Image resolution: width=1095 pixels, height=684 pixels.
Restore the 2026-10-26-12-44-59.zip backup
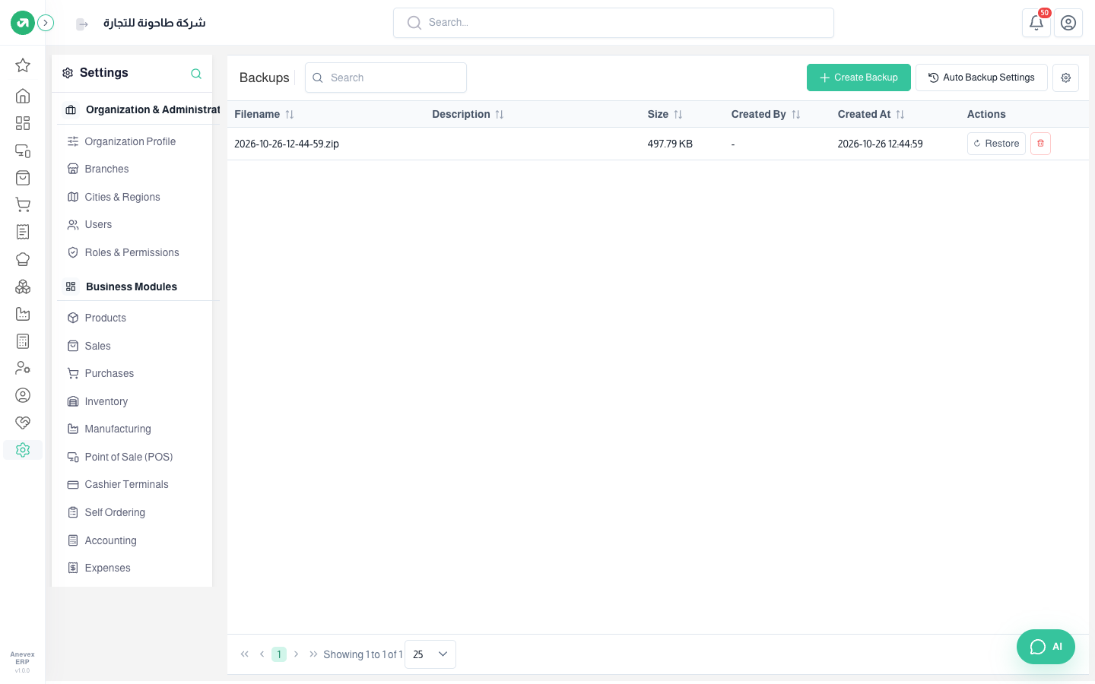[x=996, y=144]
